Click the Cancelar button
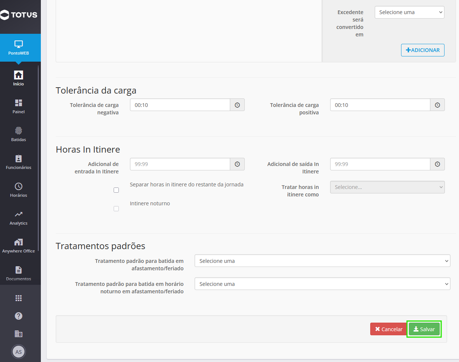 pos(389,329)
